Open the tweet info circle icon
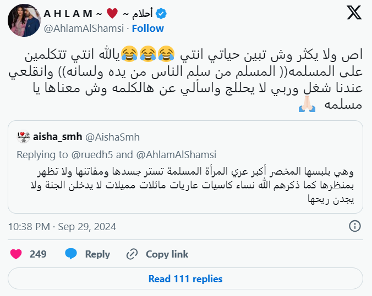Image resolution: width=372 pixels, height=296 pixels. pyautogui.click(x=355, y=226)
